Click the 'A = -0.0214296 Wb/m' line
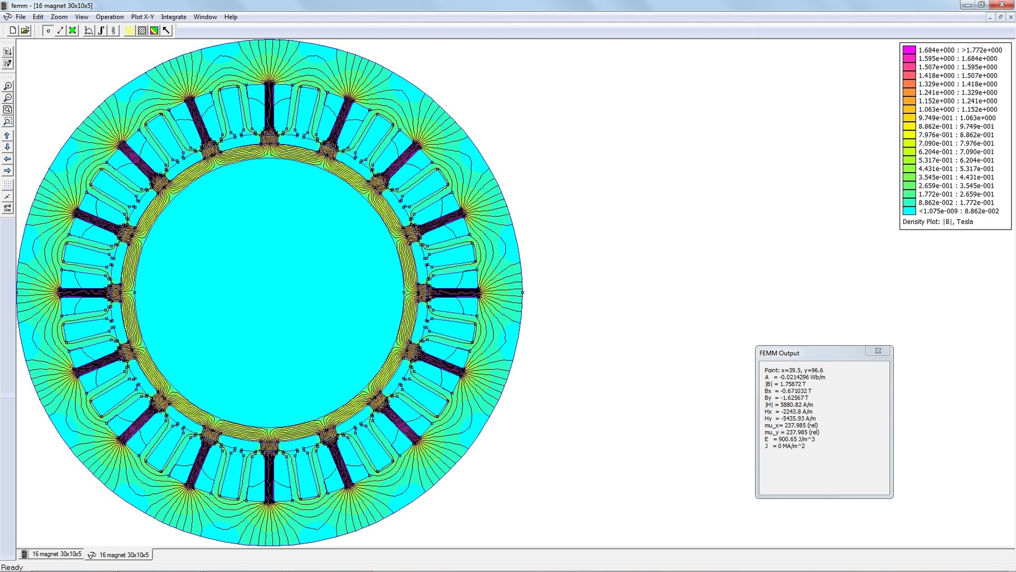1016x572 pixels. click(x=795, y=377)
